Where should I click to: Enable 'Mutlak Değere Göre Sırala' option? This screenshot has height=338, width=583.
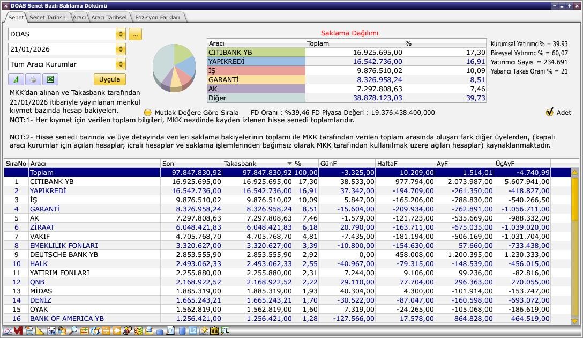(148, 113)
